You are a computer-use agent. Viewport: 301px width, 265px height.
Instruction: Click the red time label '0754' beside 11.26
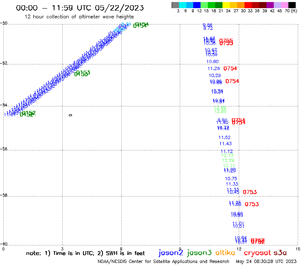click(230, 68)
